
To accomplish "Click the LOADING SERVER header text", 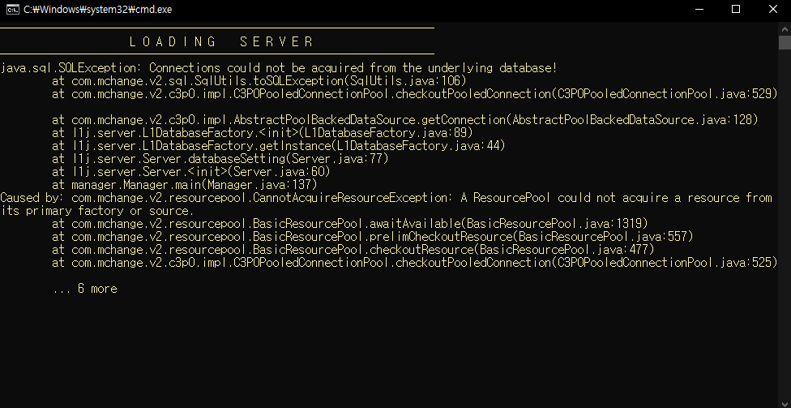I will pos(222,41).
